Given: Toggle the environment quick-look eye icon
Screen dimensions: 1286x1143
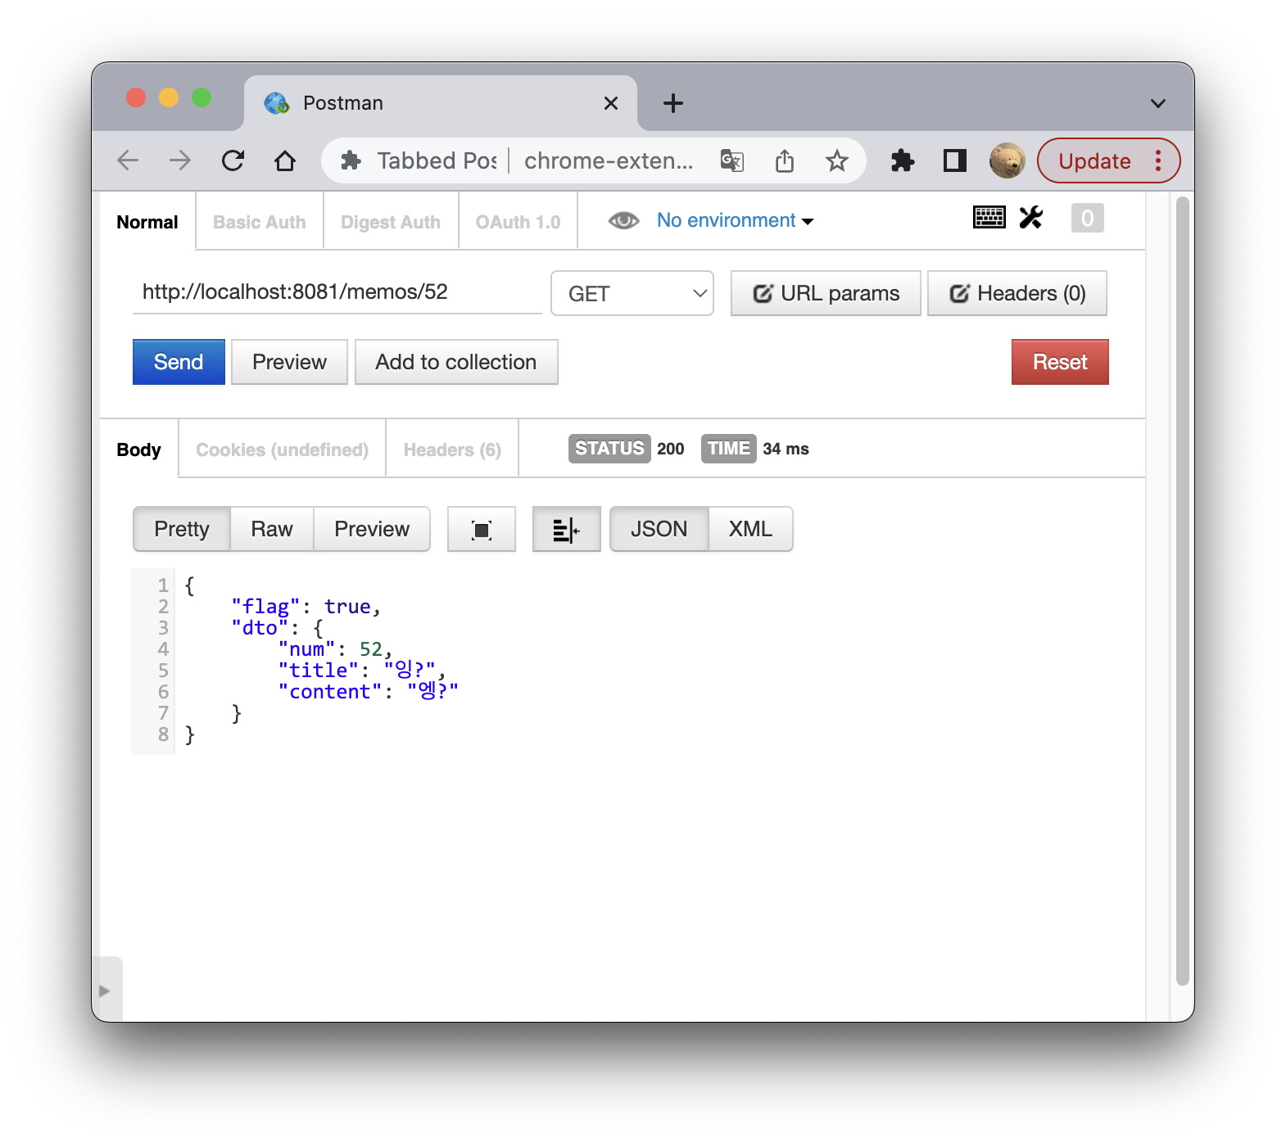Looking at the screenshot, I should [x=623, y=220].
